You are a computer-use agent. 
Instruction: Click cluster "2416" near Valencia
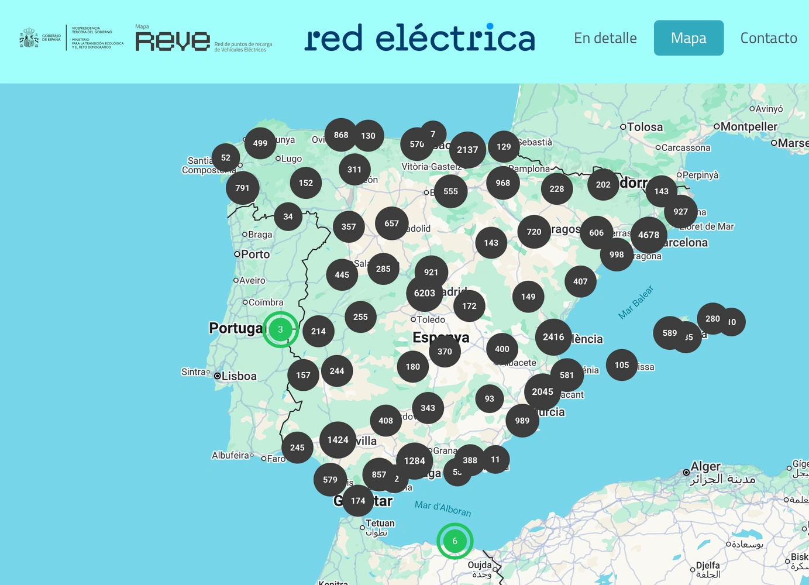click(x=553, y=337)
